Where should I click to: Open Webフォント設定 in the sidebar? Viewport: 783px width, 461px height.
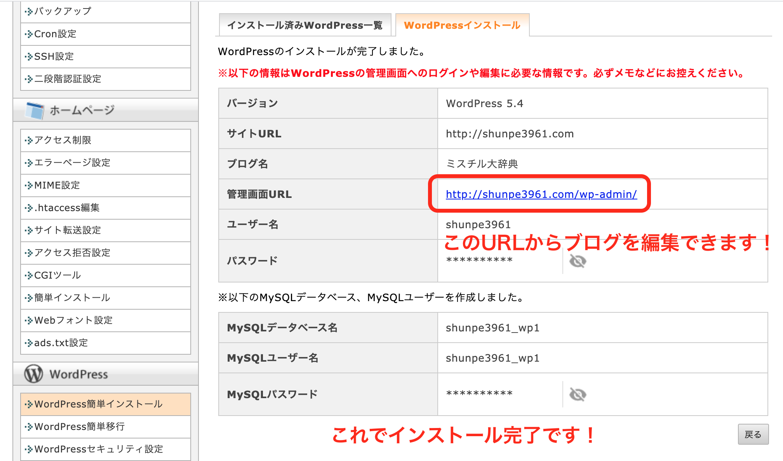(x=106, y=320)
